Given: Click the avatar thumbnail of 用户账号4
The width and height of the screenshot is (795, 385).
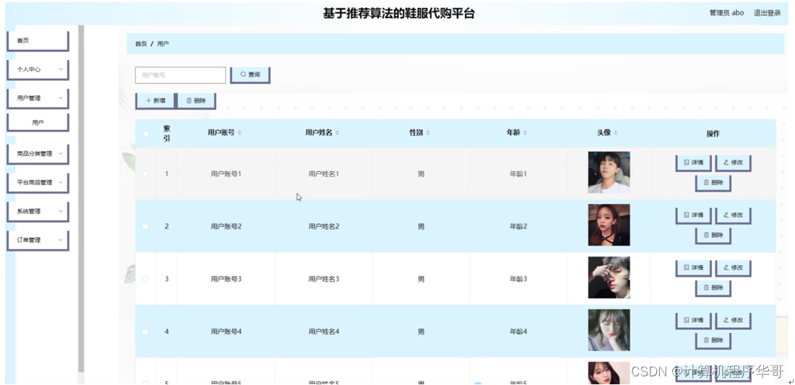Looking at the screenshot, I should tap(609, 330).
